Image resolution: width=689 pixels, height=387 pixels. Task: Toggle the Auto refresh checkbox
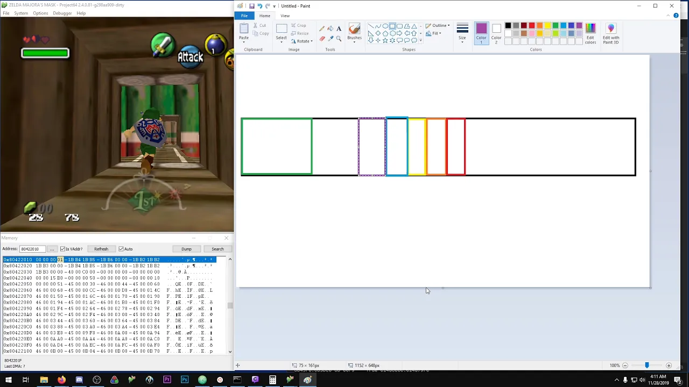(x=121, y=249)
